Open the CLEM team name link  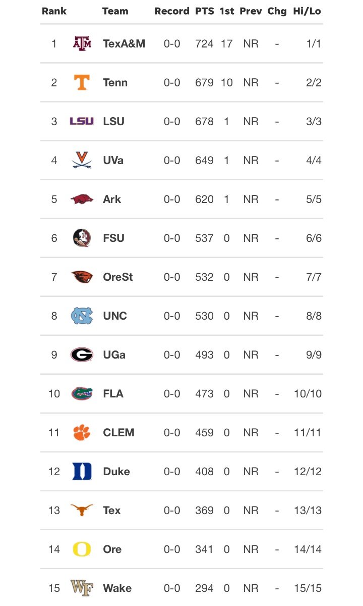coord(118,432)
